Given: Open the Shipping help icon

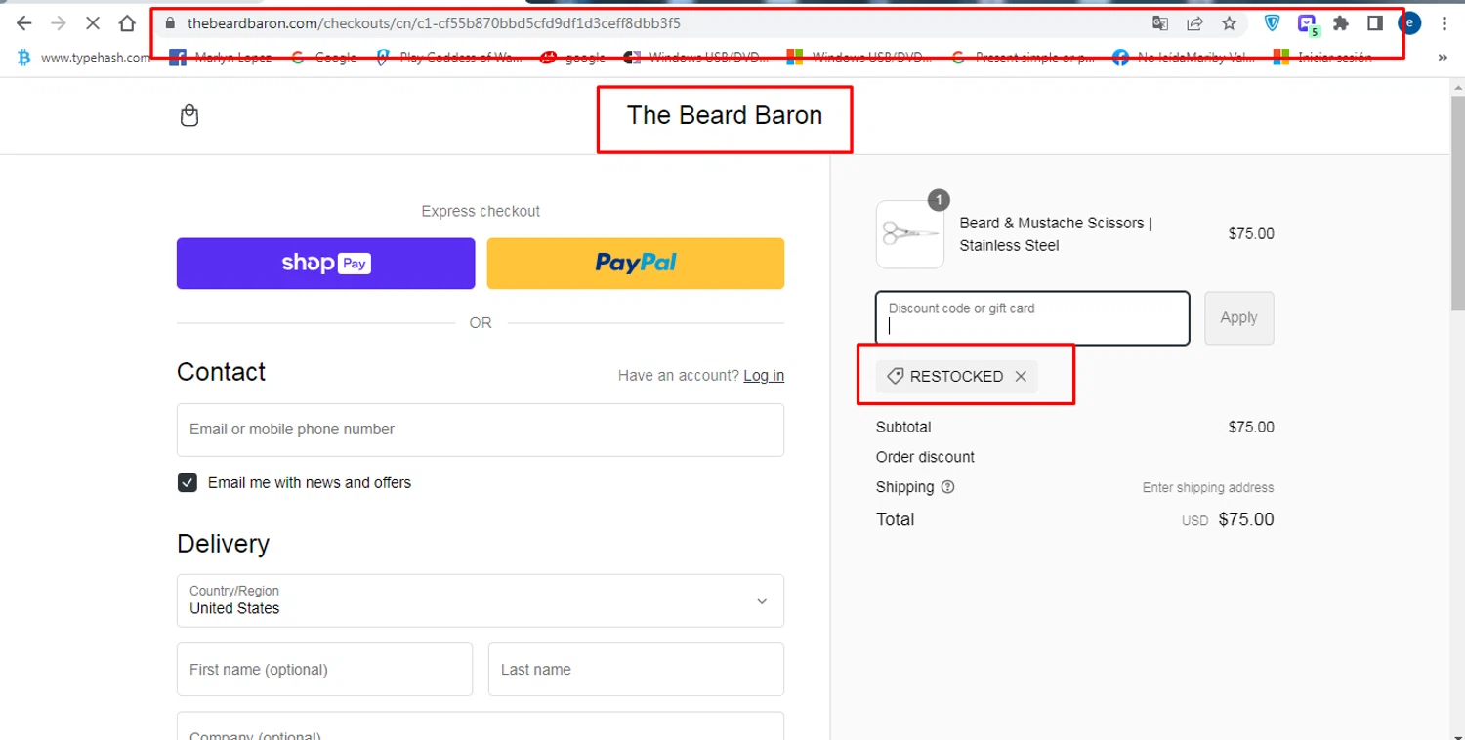Looking at the screenshot, I should [x=947, y=487].
